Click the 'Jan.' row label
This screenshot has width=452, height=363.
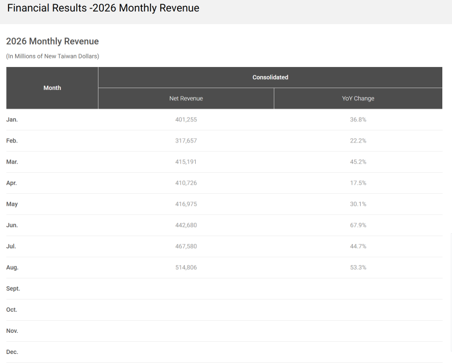pyautogui.click(x=12, y=120)
